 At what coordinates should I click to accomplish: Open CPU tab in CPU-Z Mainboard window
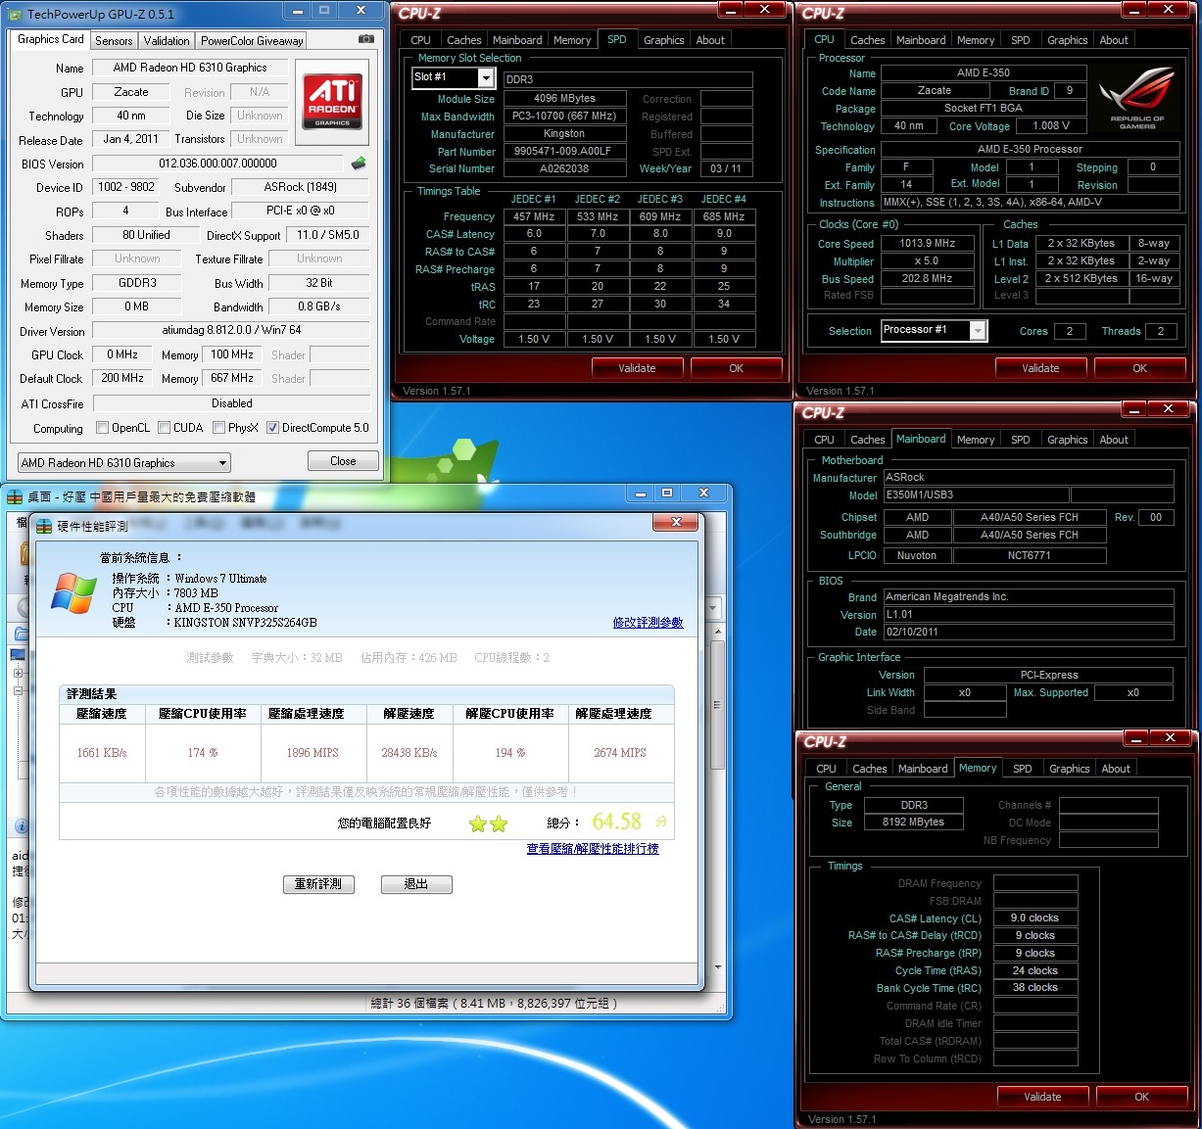824,440
